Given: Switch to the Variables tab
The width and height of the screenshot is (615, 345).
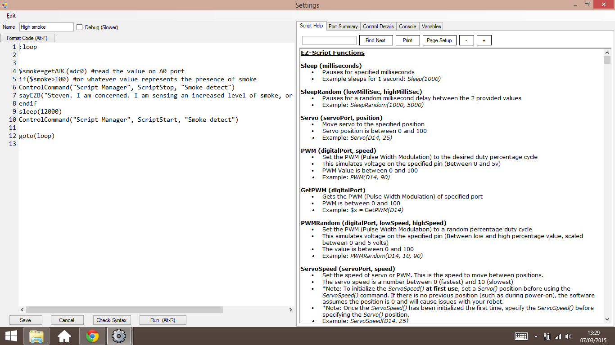Looking at the screenshot, I should pyautogui.click(x=431, y=26).
